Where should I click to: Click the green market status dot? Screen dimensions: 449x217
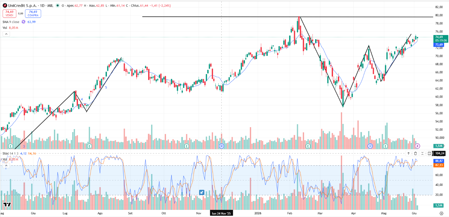tap(58, 6)
